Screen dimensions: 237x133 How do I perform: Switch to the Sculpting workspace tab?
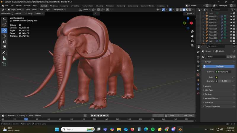coord(64,6)
